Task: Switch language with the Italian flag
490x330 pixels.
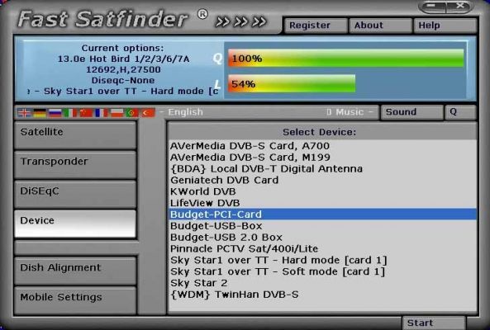Action: coord(70,112)
